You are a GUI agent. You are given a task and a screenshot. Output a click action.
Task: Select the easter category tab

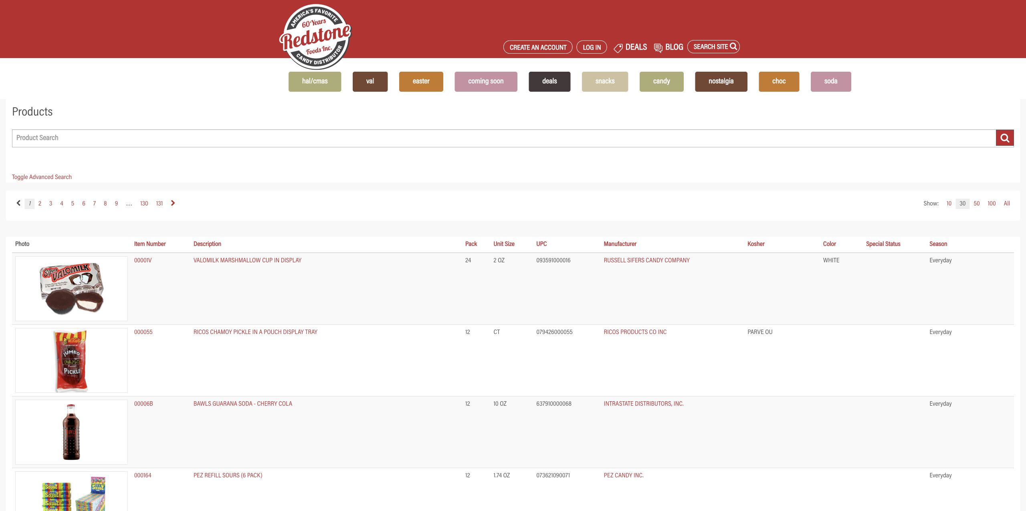(421, 81)
